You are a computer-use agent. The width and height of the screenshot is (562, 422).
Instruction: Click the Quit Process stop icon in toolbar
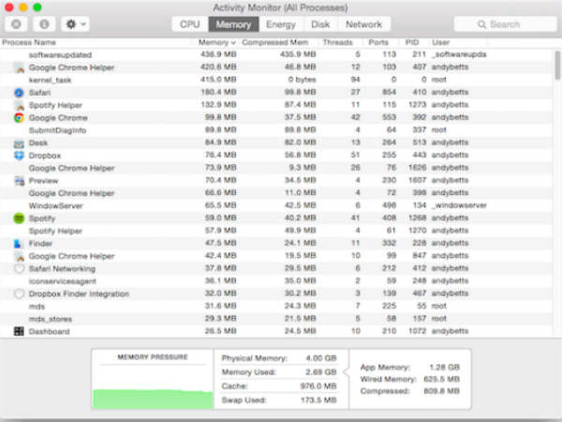(x=16, y=24)
